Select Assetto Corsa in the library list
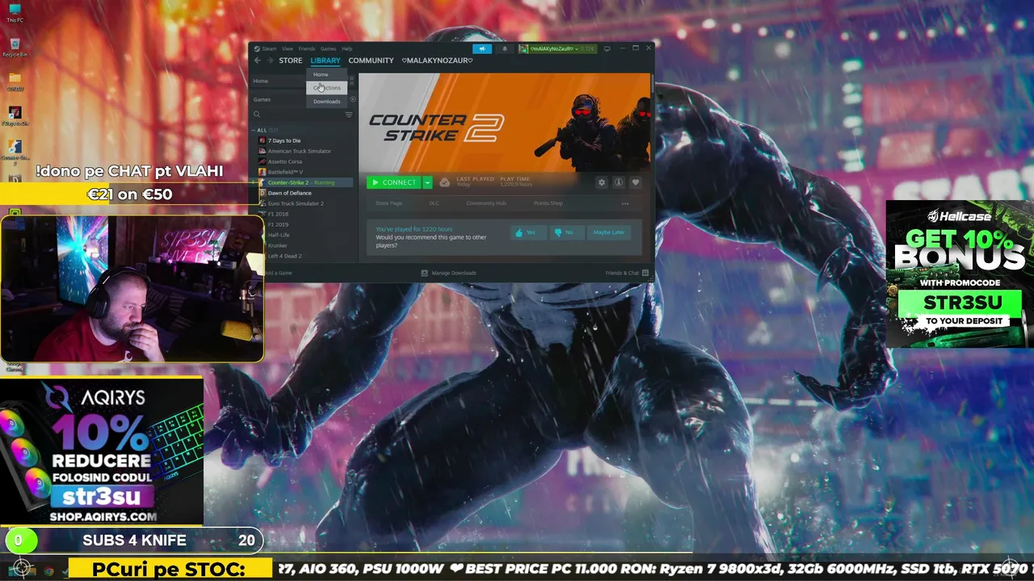 coord(285,161)
